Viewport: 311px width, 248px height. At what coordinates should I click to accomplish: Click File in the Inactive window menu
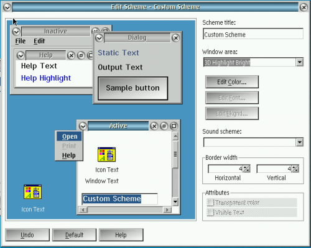click(21, 41)
